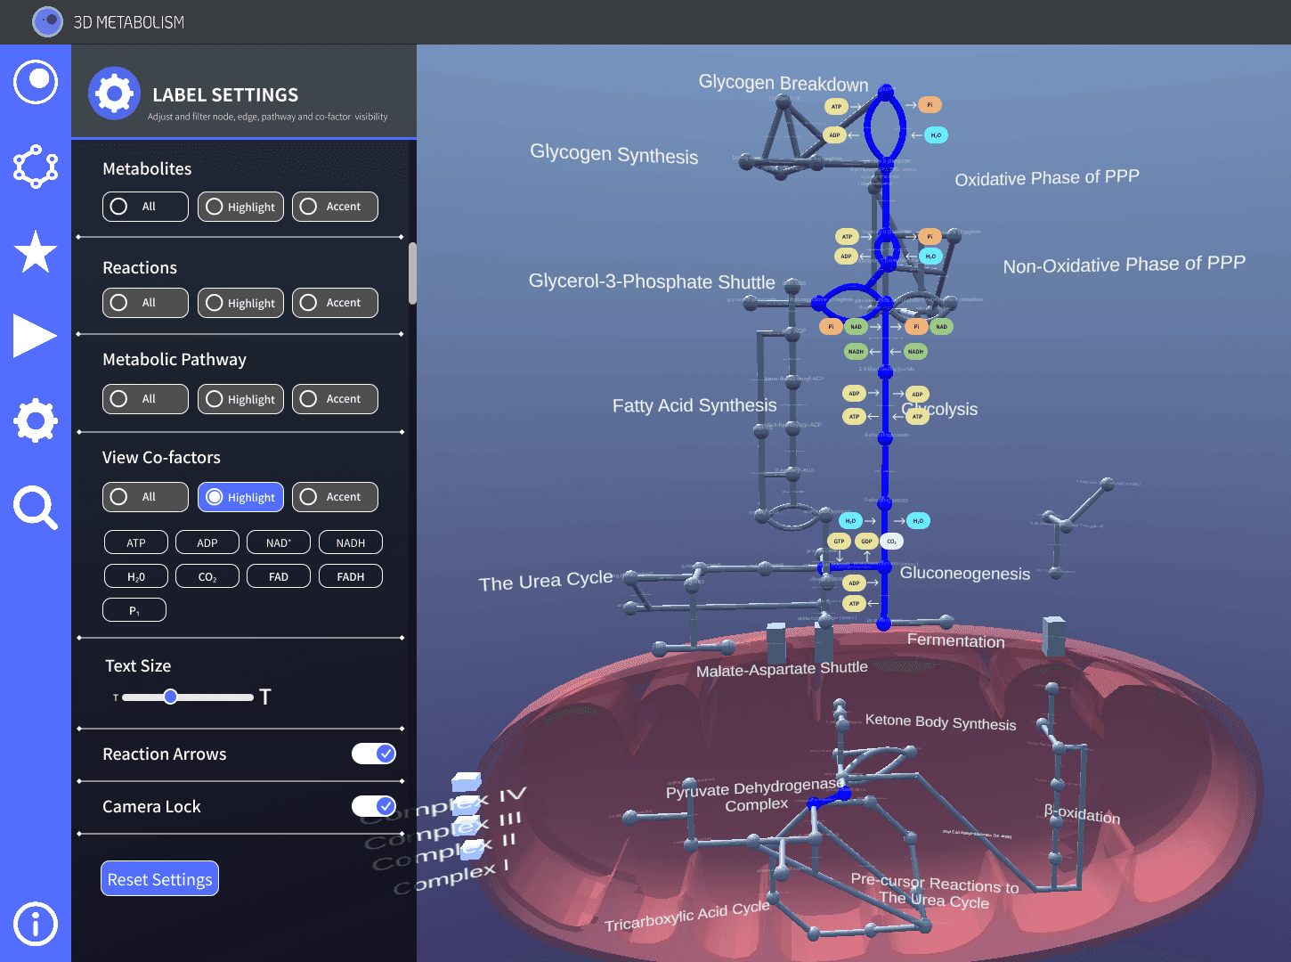Image resolution: width=1291 pixels, height=962 pixels.
Task: Open favorites via the star icon
Action: point(36,252)
